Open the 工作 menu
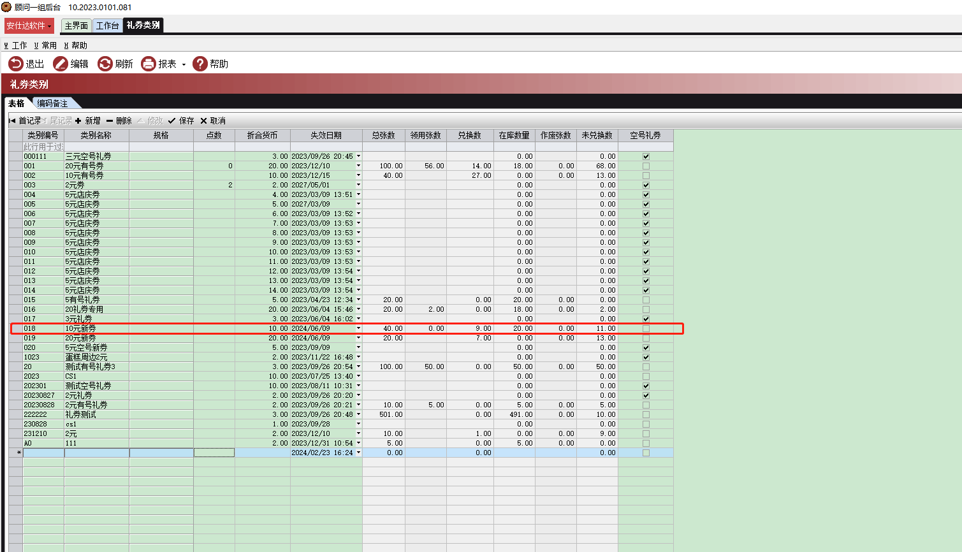 [x=16, y=45]
